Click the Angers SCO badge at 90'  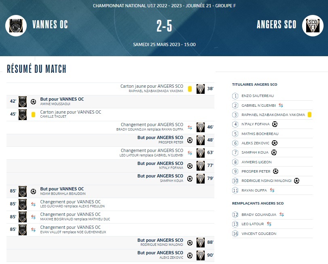[x=200, y=255]
